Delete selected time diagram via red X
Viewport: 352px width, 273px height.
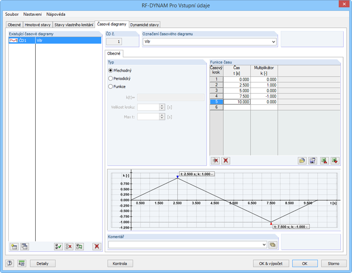(x=97, y=247)
